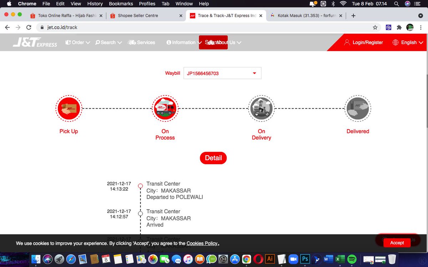Click the Pick Up status icon

tap(69, 108)
